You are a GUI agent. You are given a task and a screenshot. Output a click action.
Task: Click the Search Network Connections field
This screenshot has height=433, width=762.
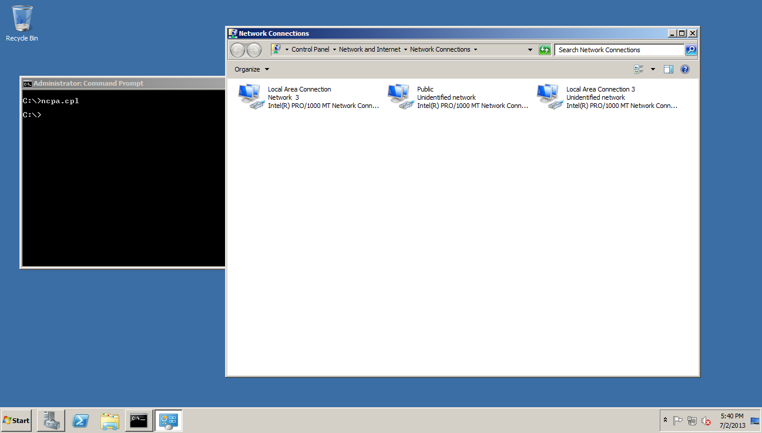point(619,50)
